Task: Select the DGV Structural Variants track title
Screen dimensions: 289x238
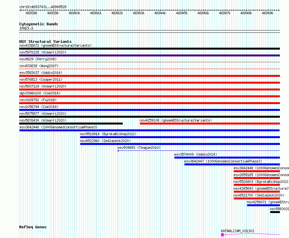Action: 45,42
